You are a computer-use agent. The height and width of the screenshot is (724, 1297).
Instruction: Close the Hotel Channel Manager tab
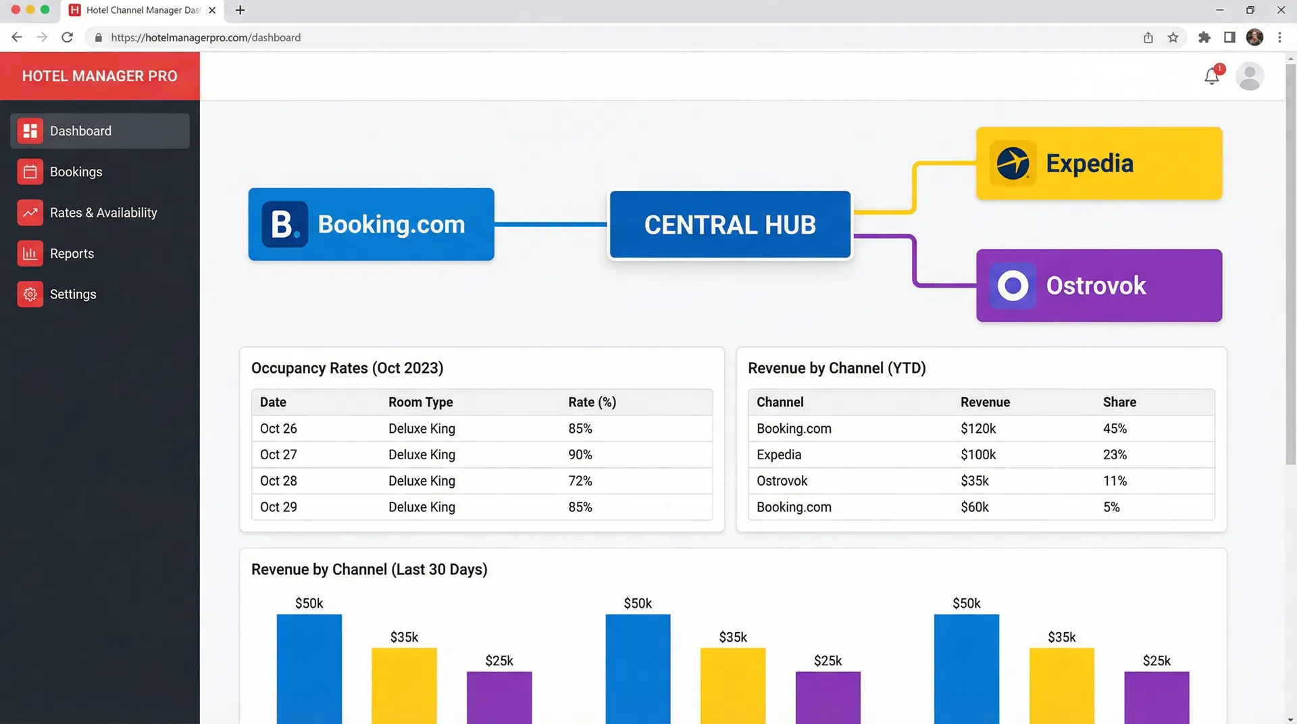pos(212,10)
